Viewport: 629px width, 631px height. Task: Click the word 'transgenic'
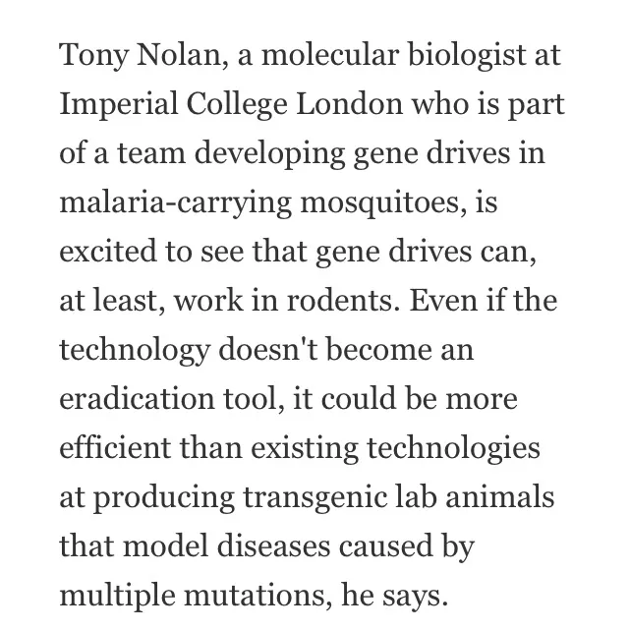pyautogui.click(x=314, y=497)
